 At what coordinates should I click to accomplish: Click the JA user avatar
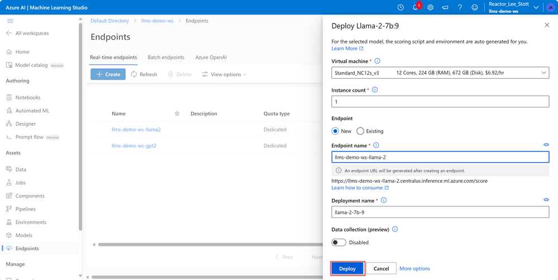(x=550, y=7)
